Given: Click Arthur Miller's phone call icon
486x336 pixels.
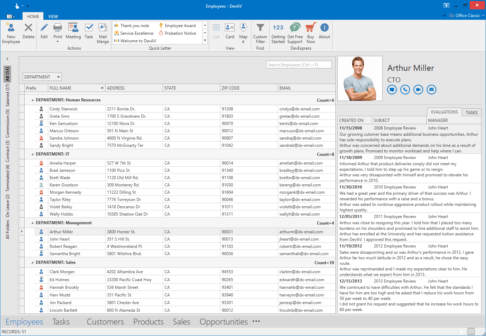Looking at the screenshot, I should pyautogui.click(x=405, y=90).
